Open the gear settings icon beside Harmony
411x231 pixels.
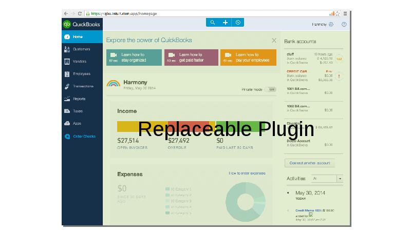point(331,24)
